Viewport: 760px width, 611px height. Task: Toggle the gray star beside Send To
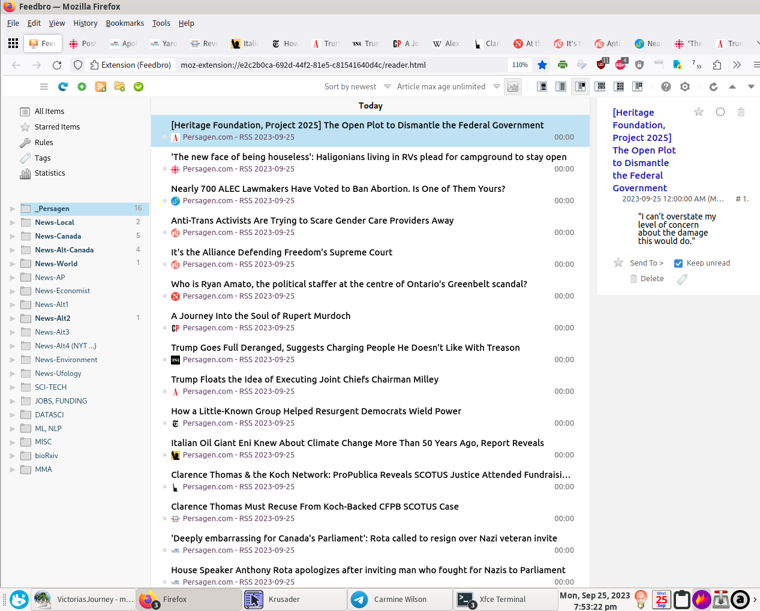618,263
